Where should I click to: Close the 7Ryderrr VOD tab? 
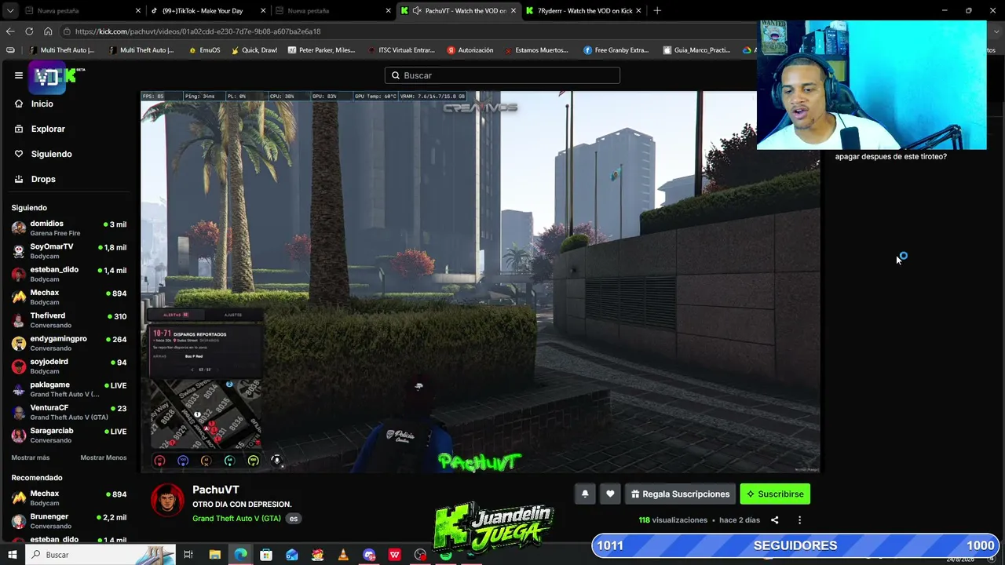click(x=638, y=11)
